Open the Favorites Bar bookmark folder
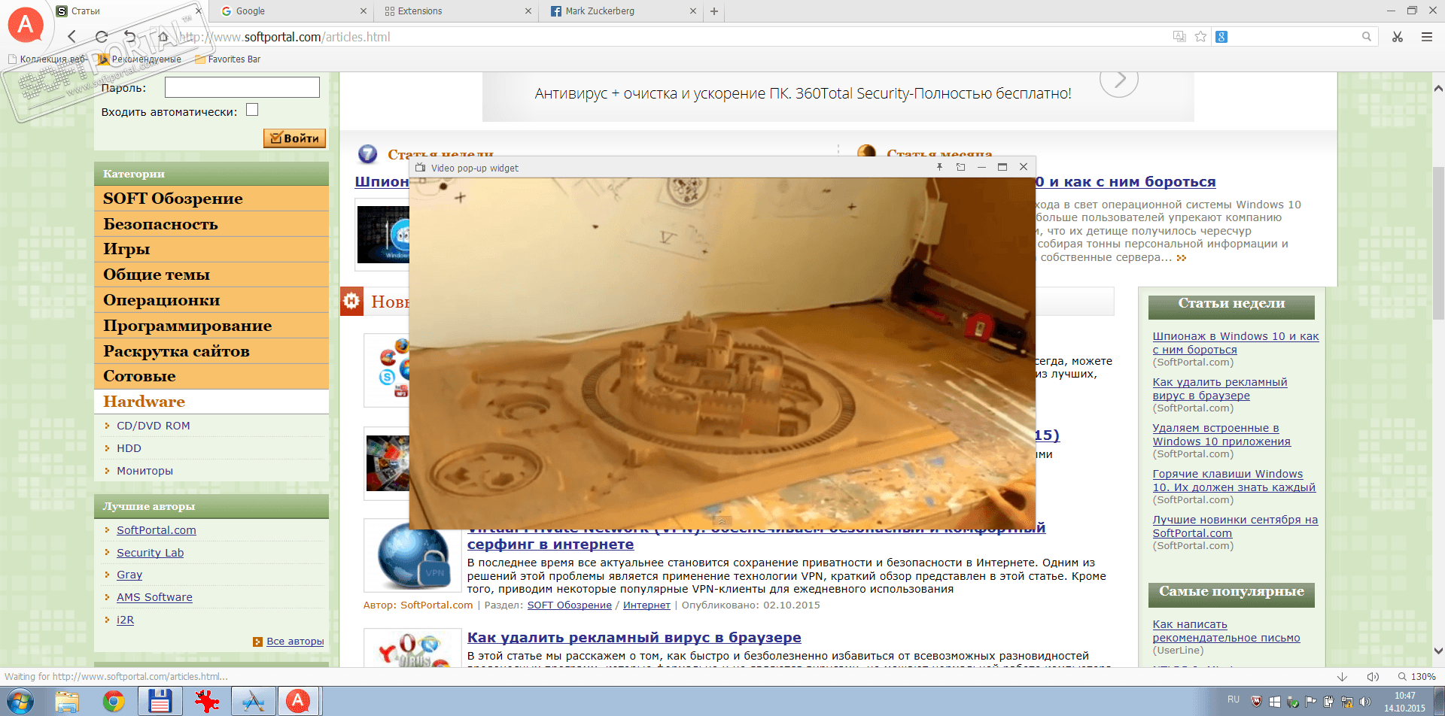The width and height of the screenshot is (1445, 716). [x=227, y=59]
